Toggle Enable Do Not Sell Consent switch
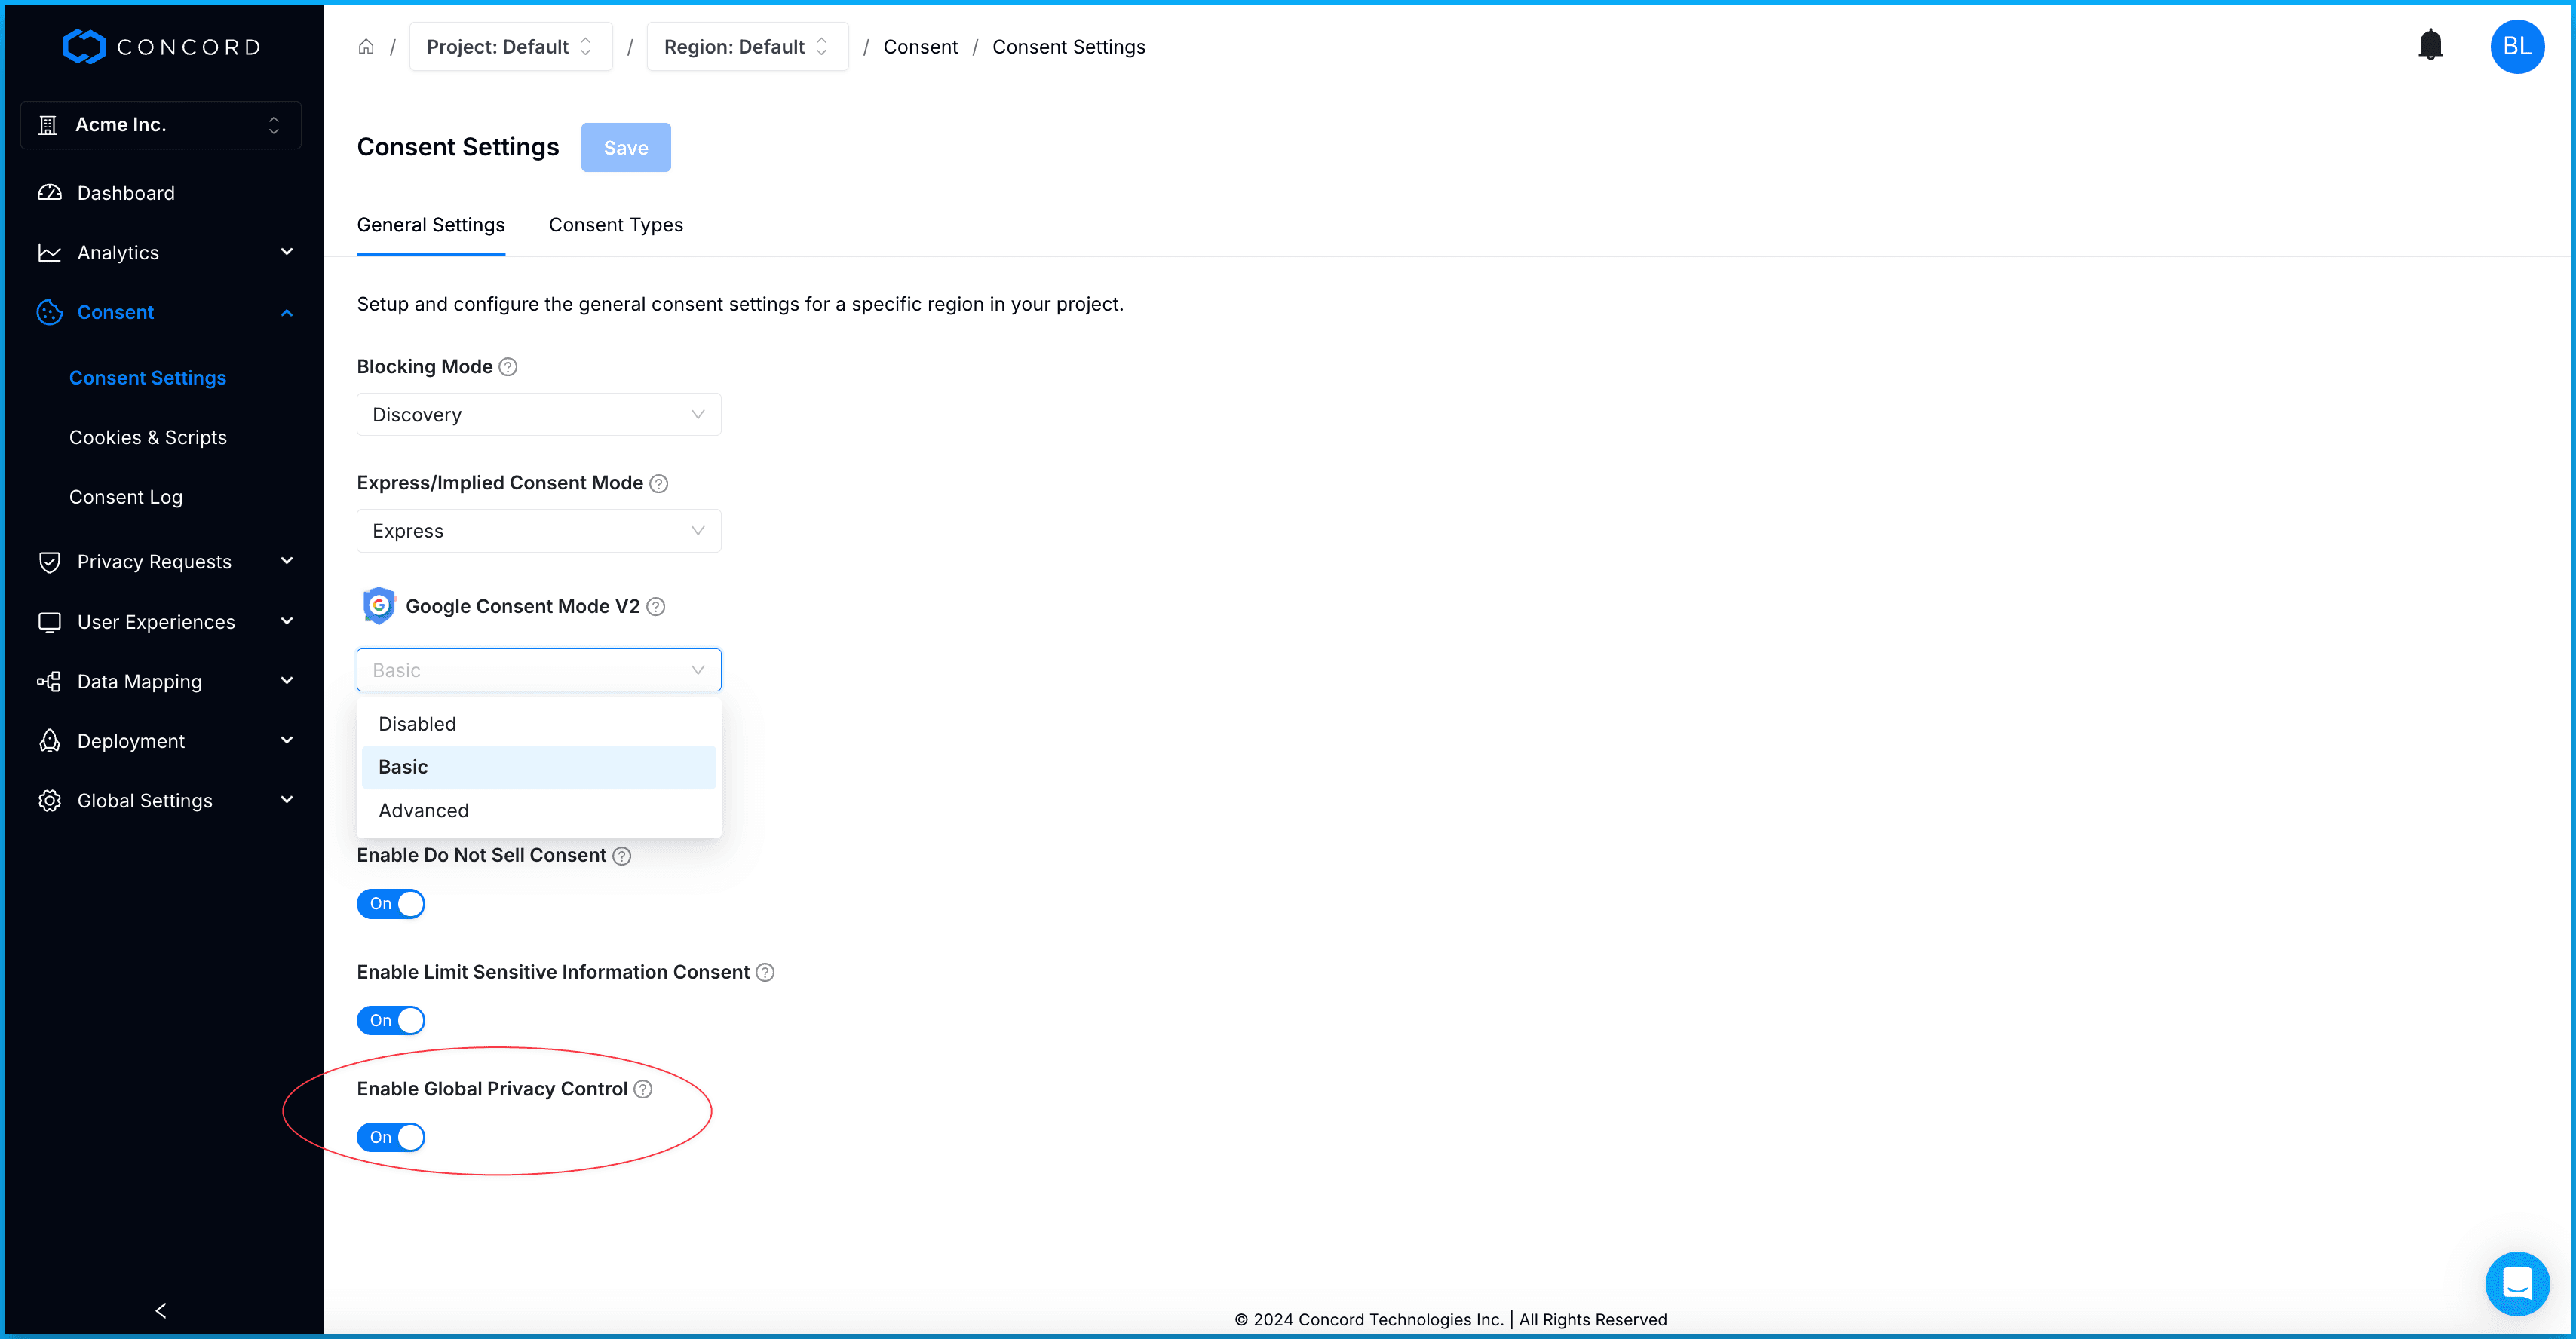This screenshot has width=2576, height=1339. click(391, 904)
